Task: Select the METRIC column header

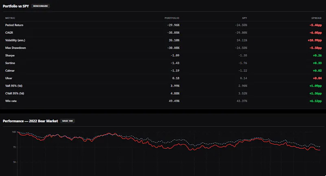Action: tap(10, 18)
